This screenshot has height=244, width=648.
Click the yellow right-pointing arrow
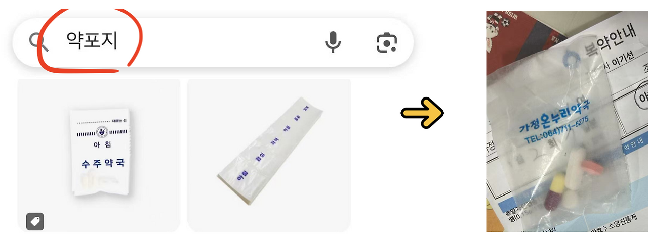(x=422, y=113)
